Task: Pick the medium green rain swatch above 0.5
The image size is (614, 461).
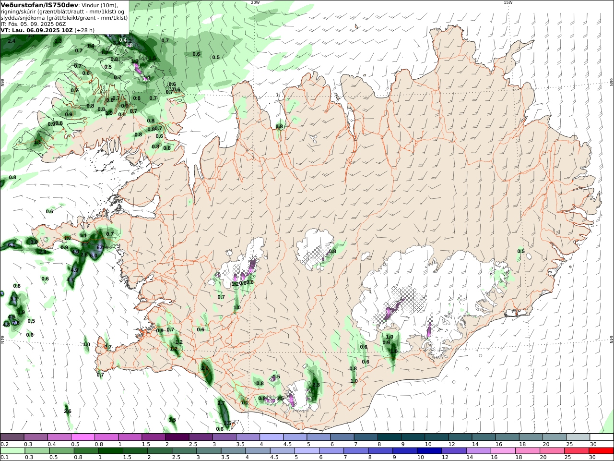Action: coord(61,451)
